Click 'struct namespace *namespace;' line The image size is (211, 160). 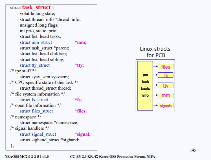[49, 123]
